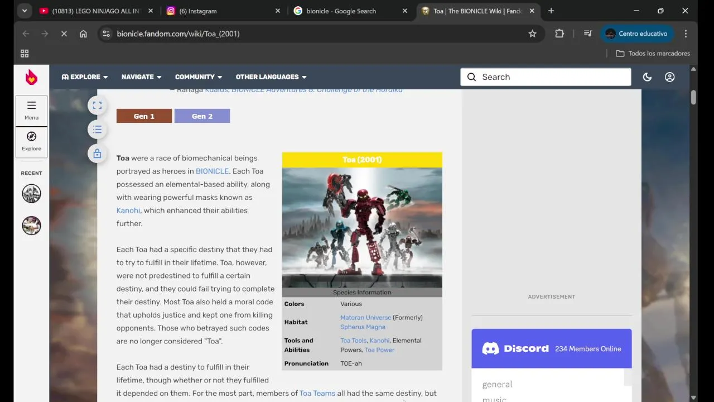
Task: Open the Toa Teams link
Action: (x=317, y=393)
